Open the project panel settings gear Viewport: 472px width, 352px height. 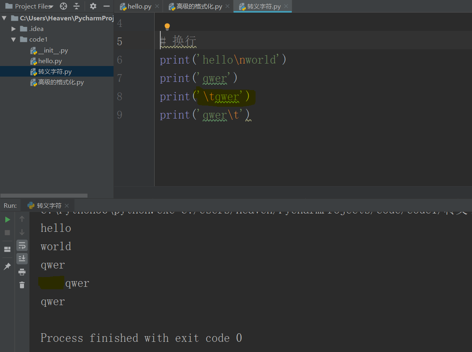93,6
